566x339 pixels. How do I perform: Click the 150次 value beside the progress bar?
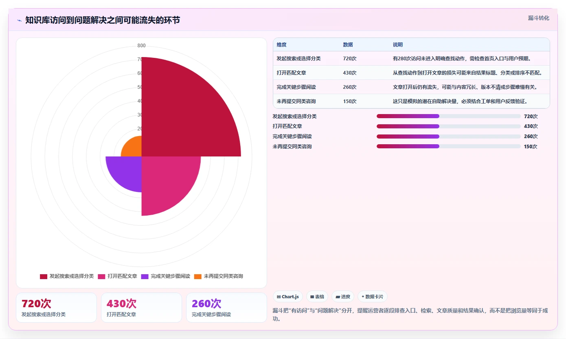tap(531, 146)
